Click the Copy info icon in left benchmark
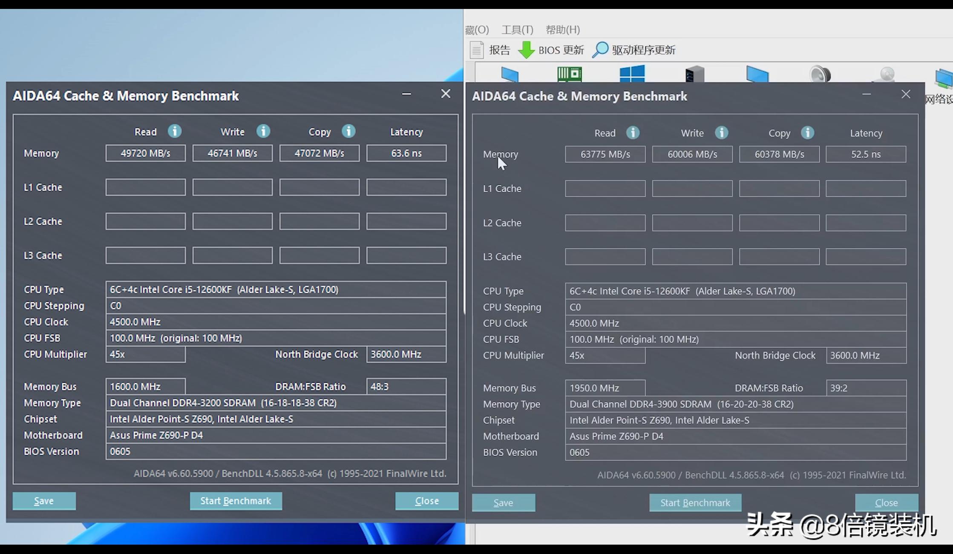Image resolution: width=953 pixels, height=554 pixels. pyautogui.click(x=348, y=131)
